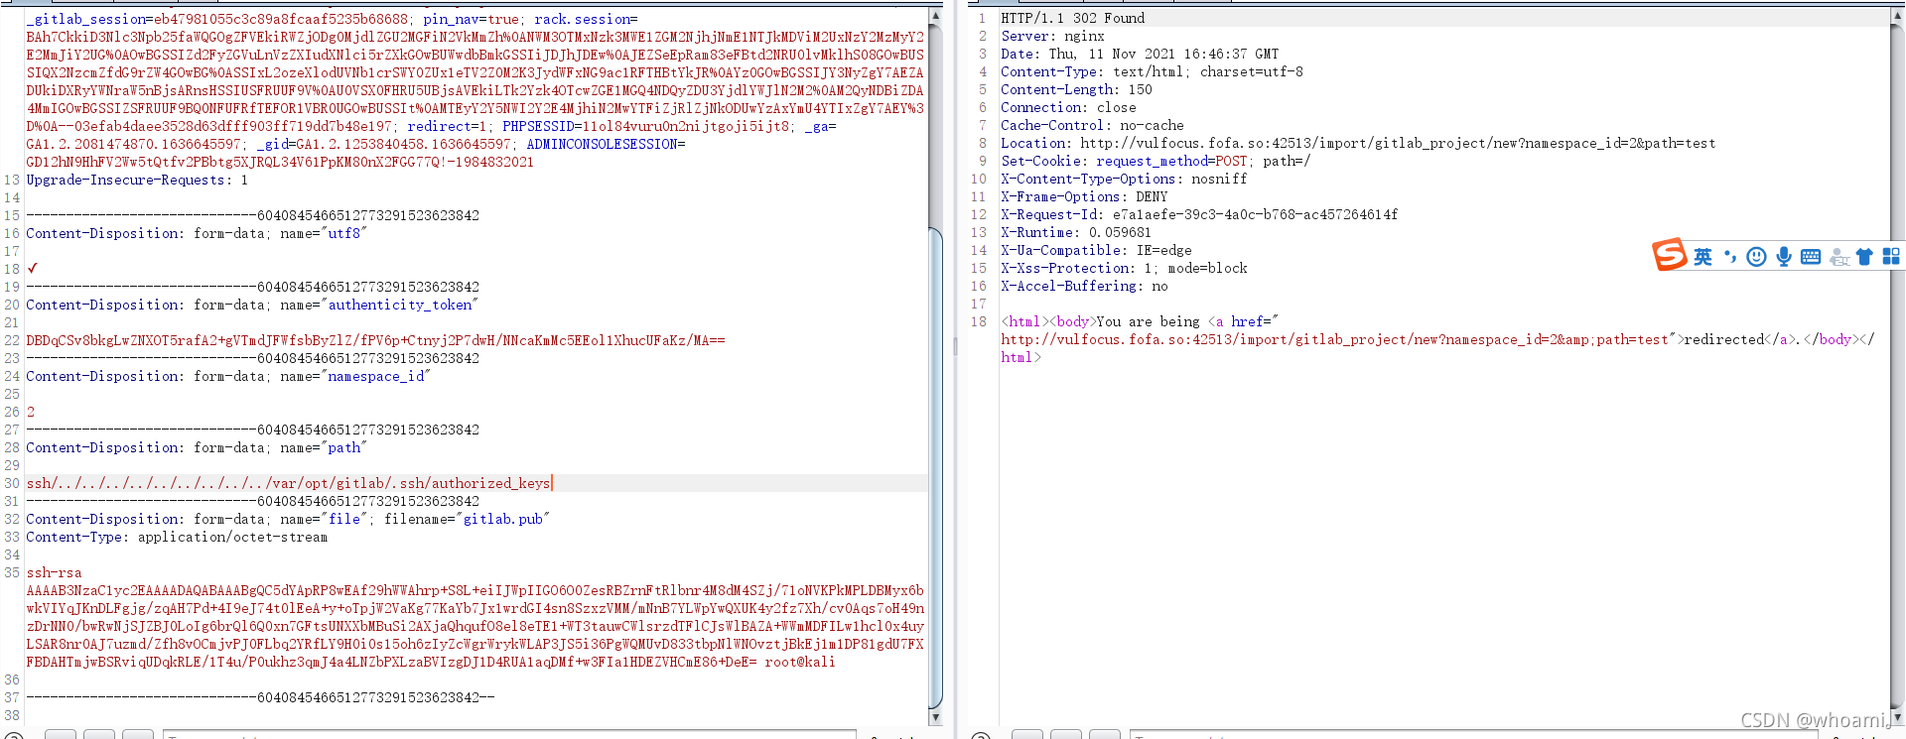Click the request panel scrollbar down arrow
This screenshot has height=739, width=1906.
point(935,716)
